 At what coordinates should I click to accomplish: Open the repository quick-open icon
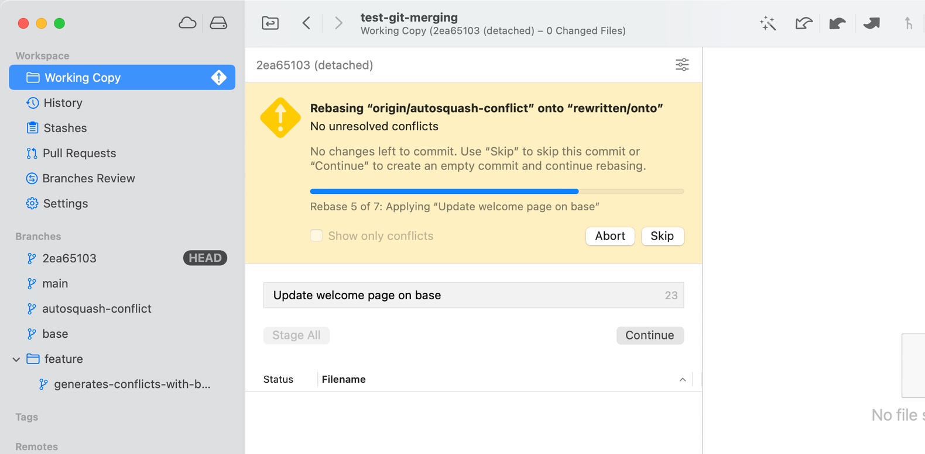pyautogui.click(x=270, y=23)
